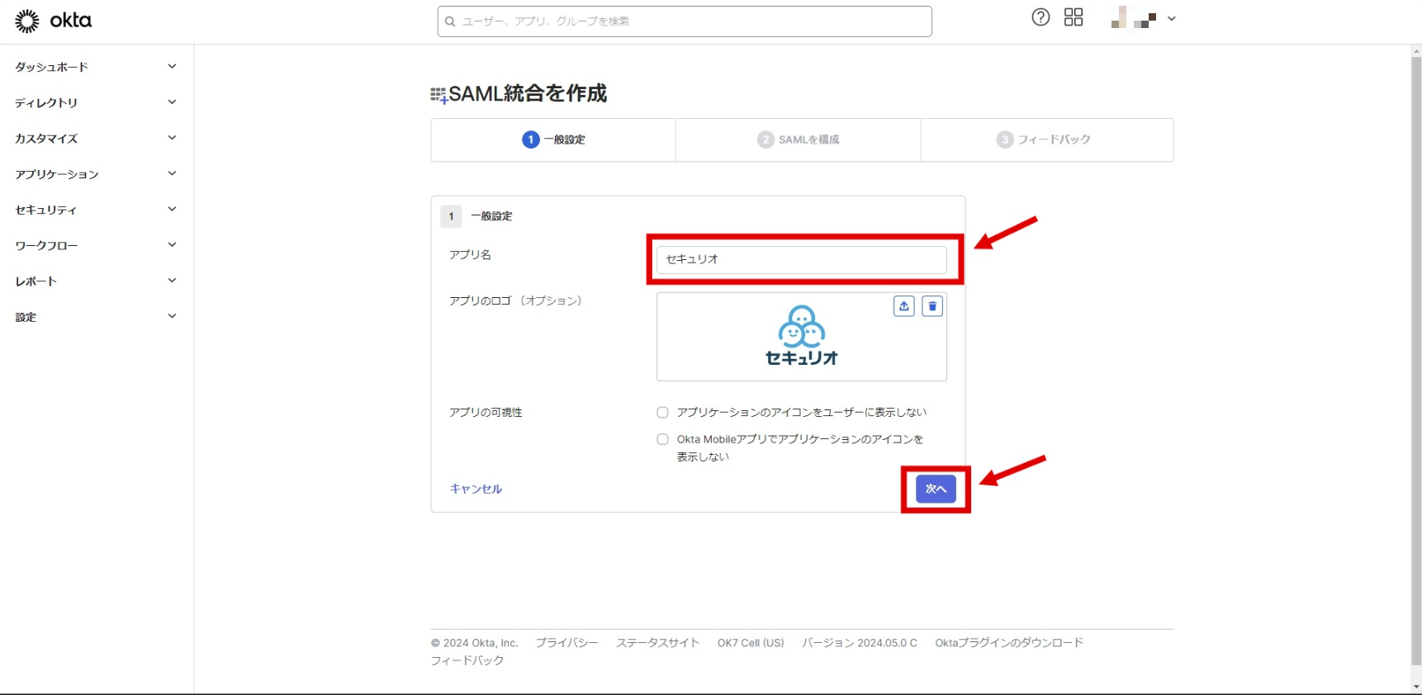The image size is (1422, 695).
Task: Click the Okta logo in header
Action: [x=53, y=21]
